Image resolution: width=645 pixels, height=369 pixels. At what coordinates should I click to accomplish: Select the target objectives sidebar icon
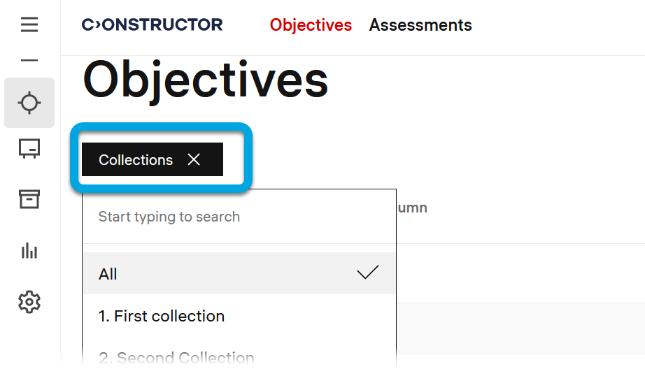29,103
